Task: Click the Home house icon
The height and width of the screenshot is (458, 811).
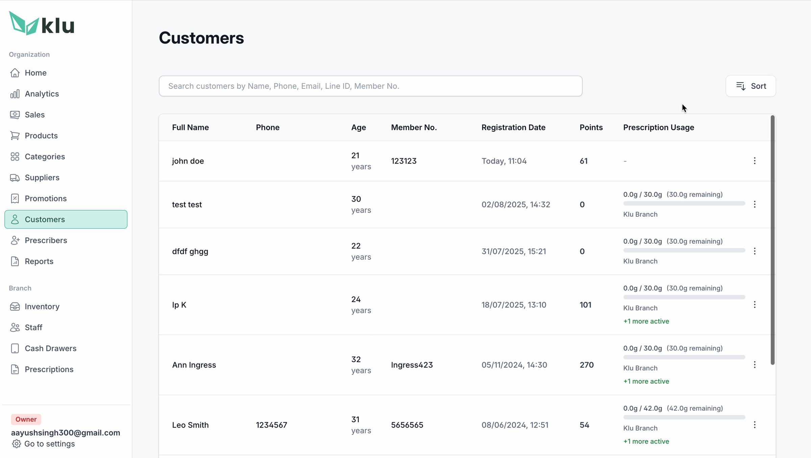Action: pos(15,73)
